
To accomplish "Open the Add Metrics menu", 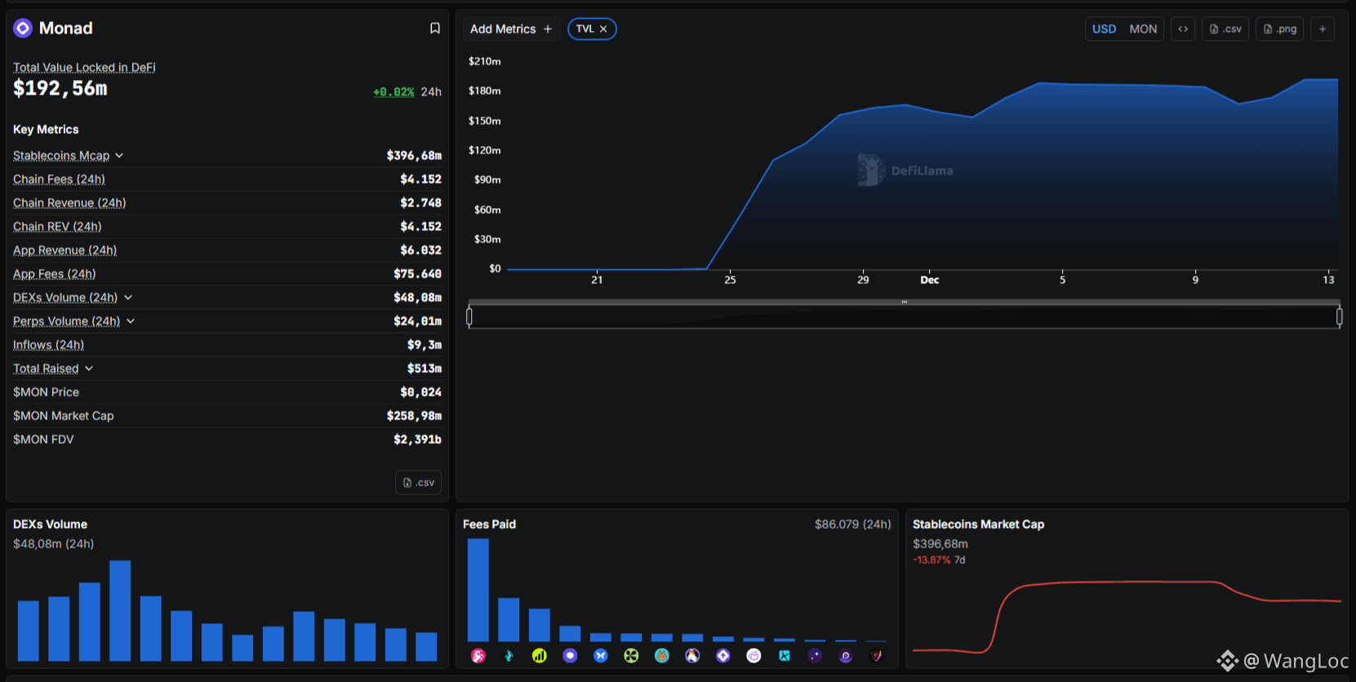I will pos(511,29).
